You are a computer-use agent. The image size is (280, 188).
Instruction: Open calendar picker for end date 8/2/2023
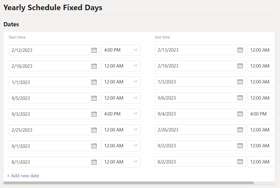pyautogui.click(x=240, y=162)
